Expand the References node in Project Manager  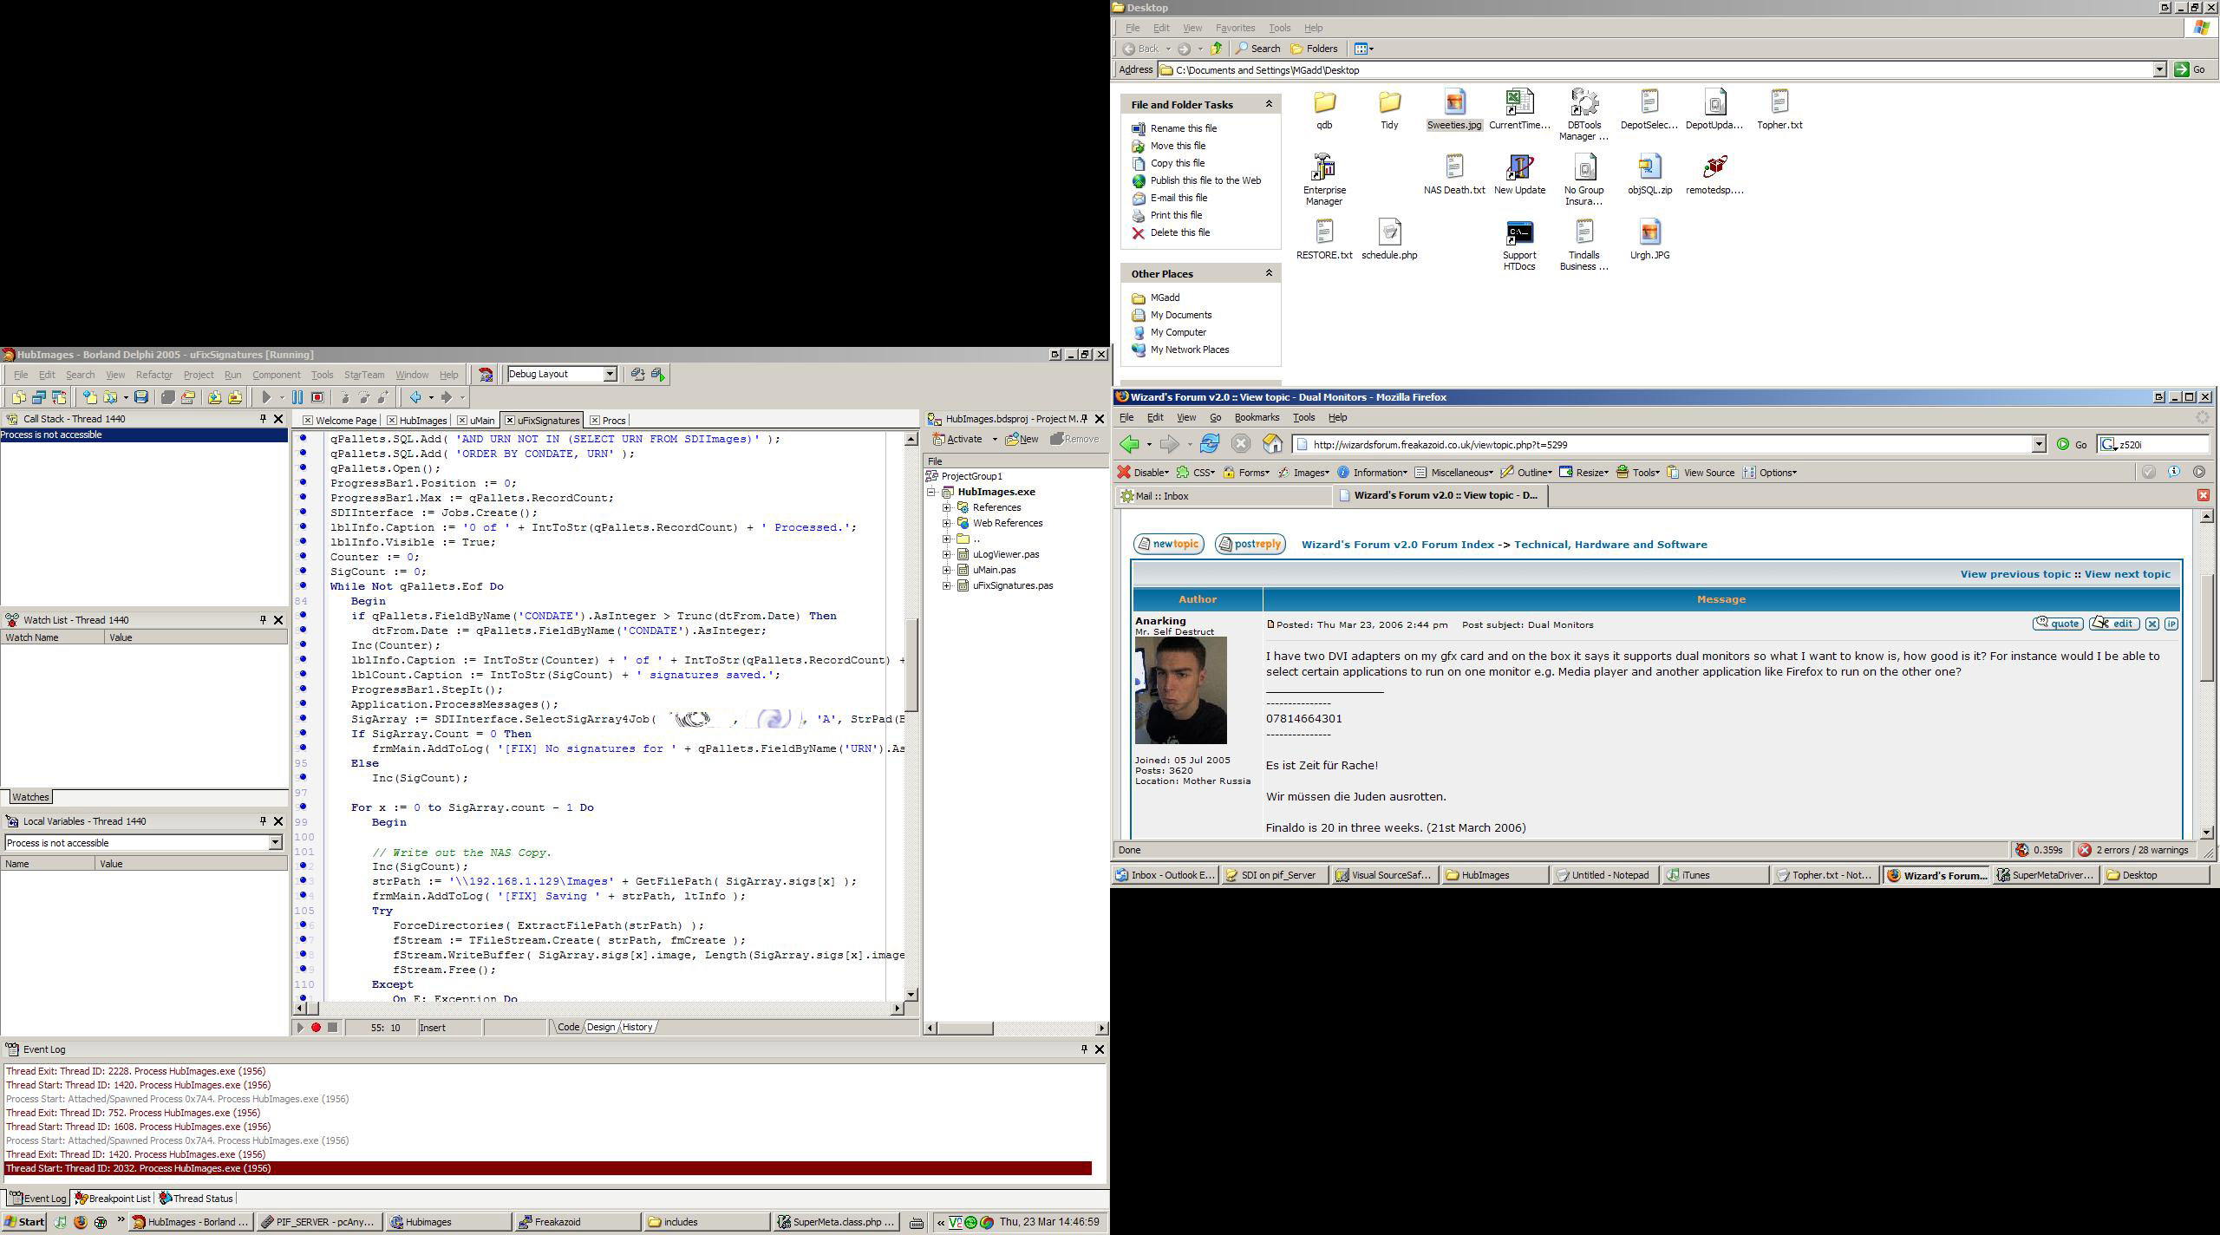[x=947, y=507]
